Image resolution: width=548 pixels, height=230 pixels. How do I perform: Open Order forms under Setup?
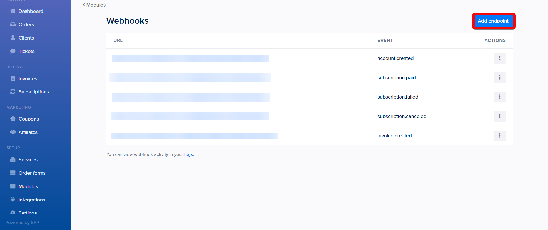(x=32, y=173)
